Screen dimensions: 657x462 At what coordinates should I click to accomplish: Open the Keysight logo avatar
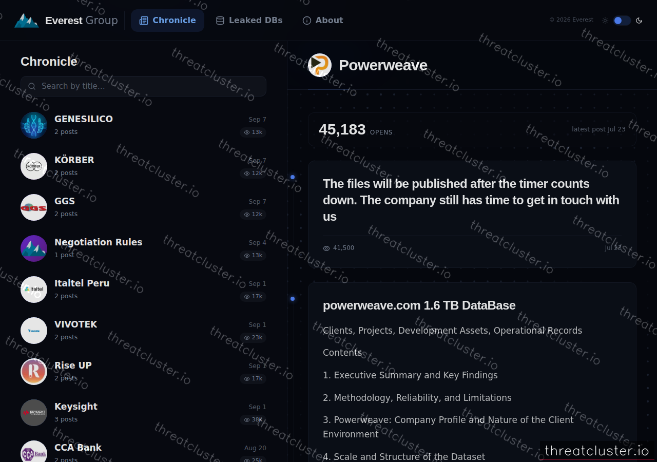click(x=34, y=413)
